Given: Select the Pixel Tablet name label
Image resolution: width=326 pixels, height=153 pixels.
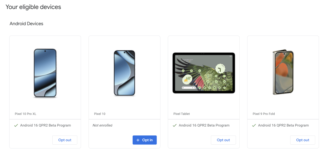Looking at the screenshot, I should (182, 114).
